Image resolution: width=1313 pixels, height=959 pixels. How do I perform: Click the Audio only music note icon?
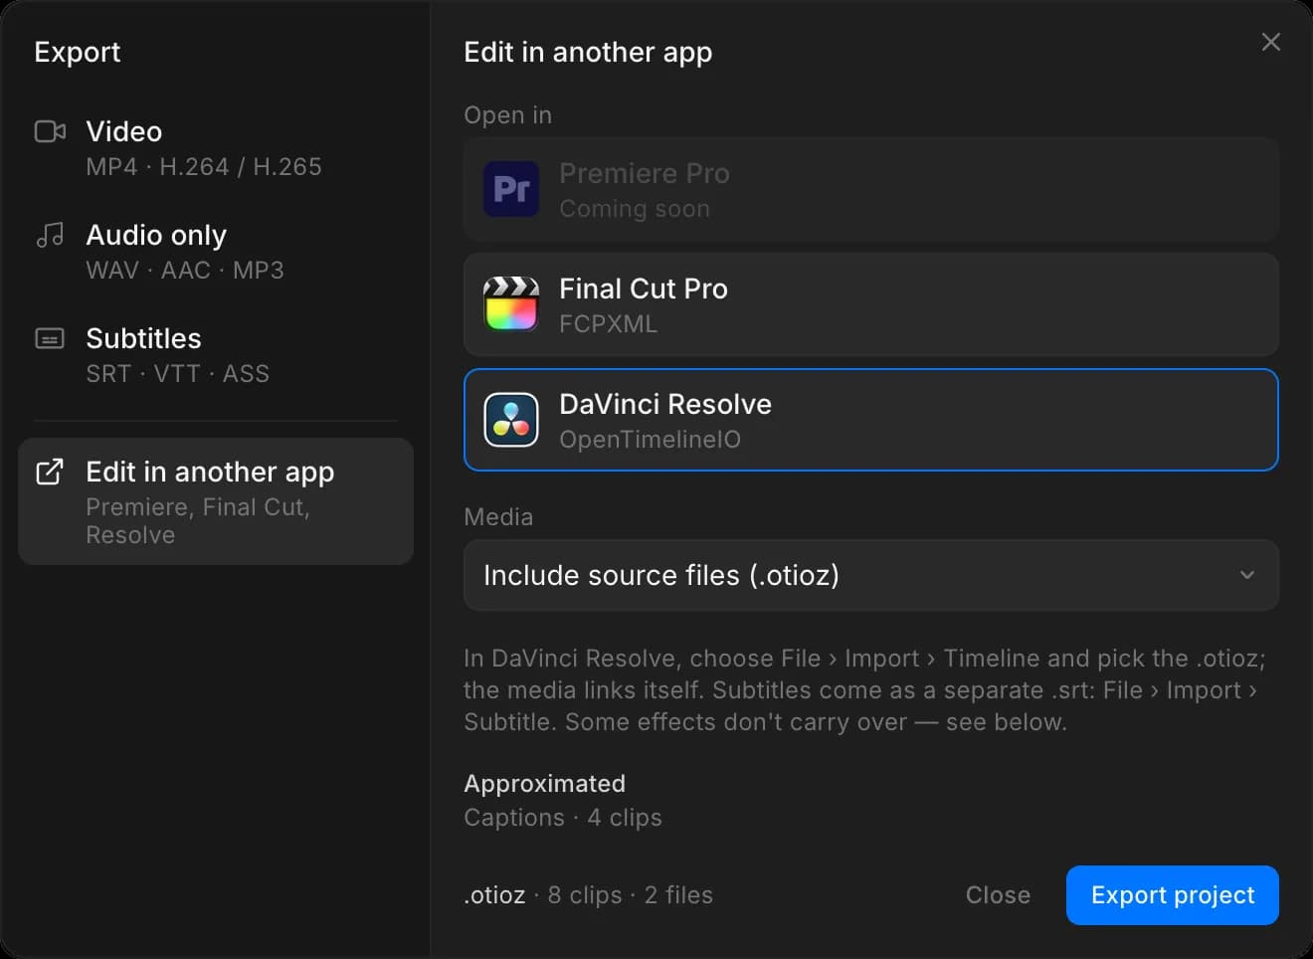(x=50, y=235)
